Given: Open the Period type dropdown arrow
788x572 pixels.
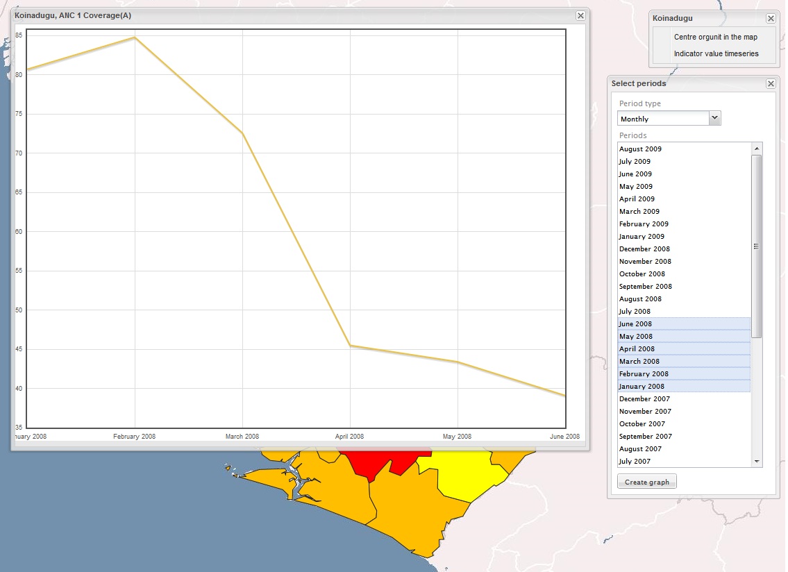Looking at the screenshot, I should click(x=715, y=118).
